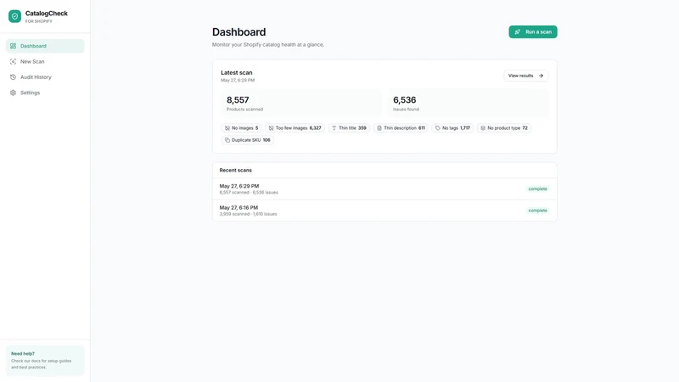Click '8,557 scanned · 6,536 issues' text
The width and height of the screenshot is (679, 382).
[249, 193]
